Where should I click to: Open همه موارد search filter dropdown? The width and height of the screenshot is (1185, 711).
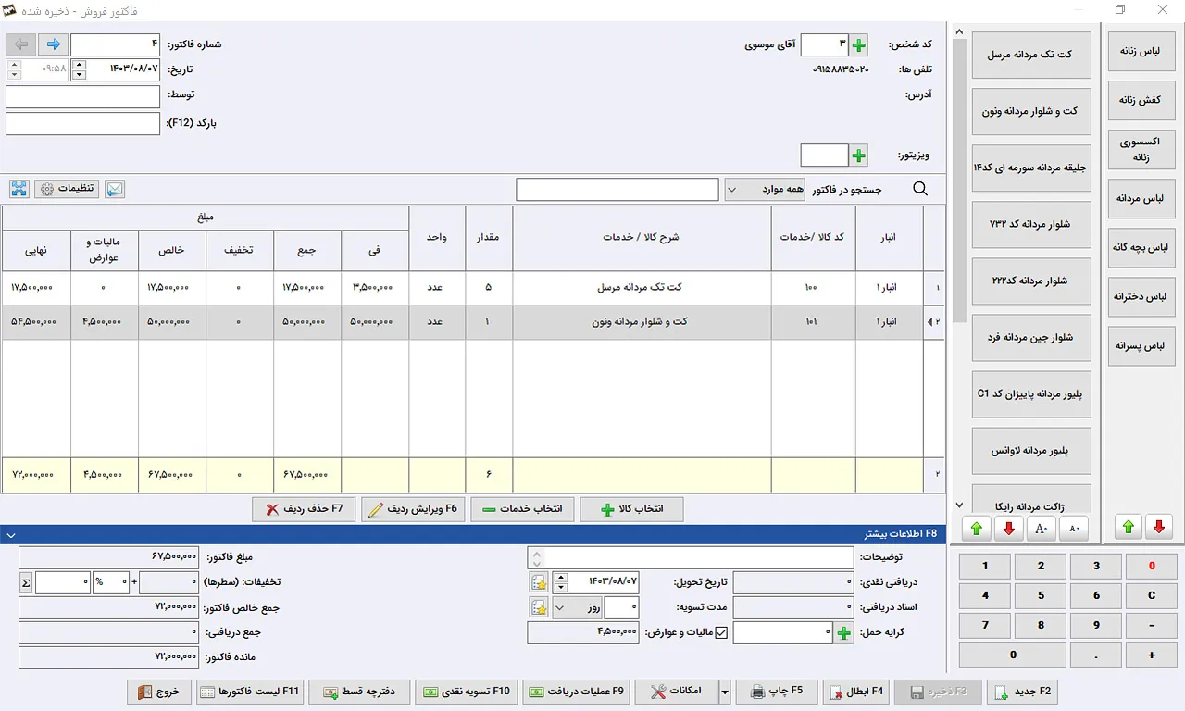[x=765, y=189]
